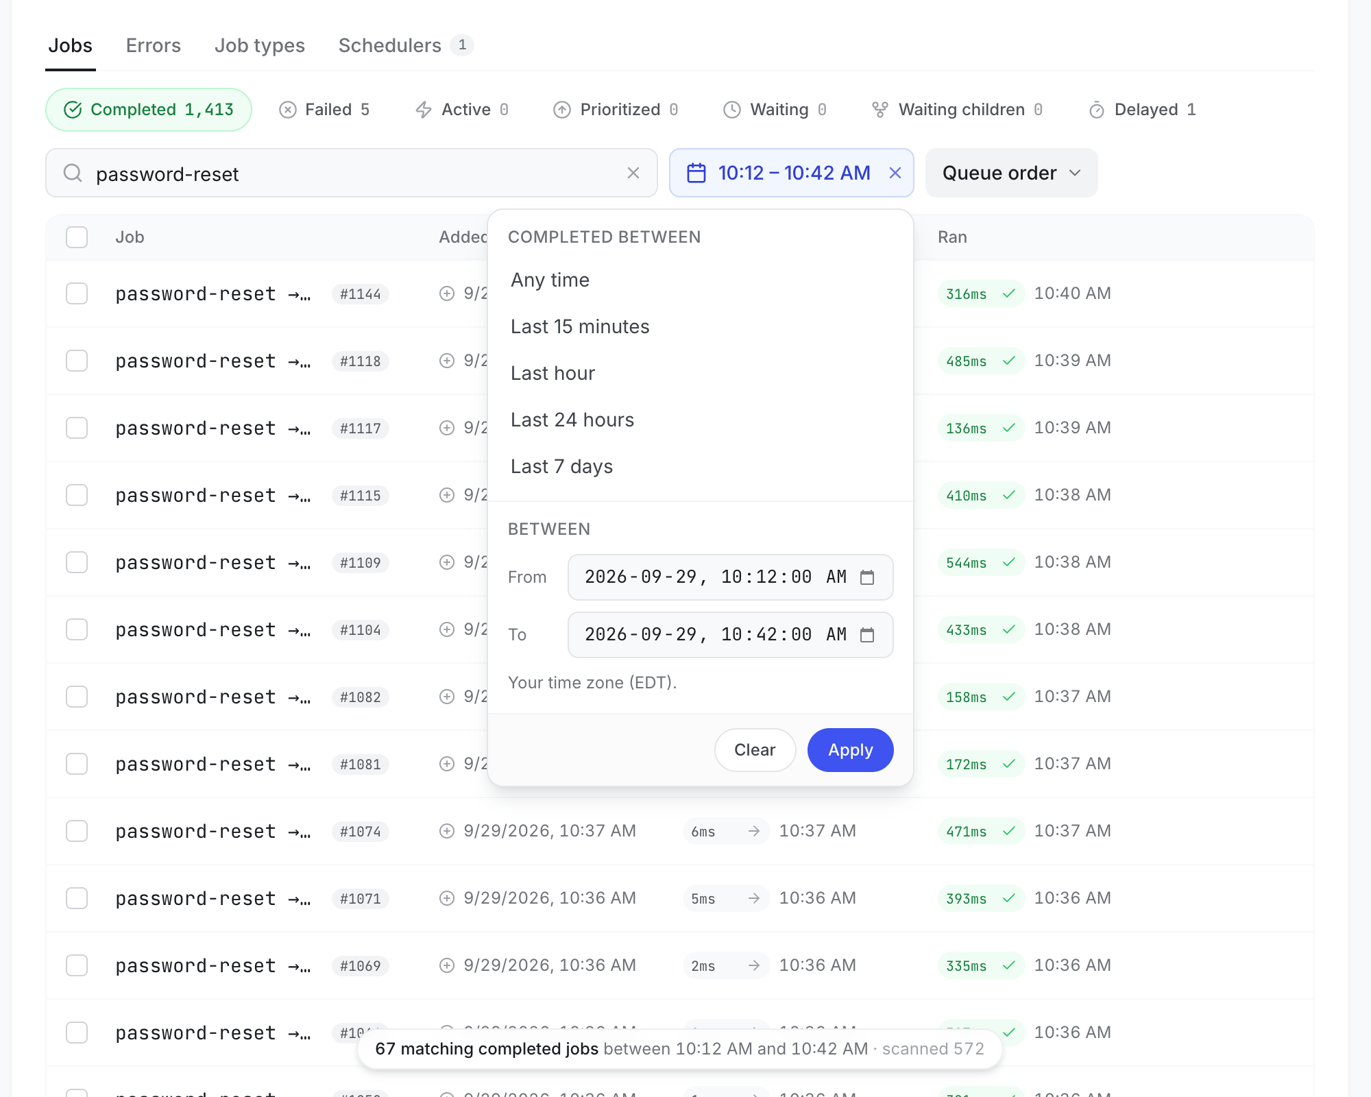
Task: Toggle the select-all checkbox in table header
Action: click(77, 237)
